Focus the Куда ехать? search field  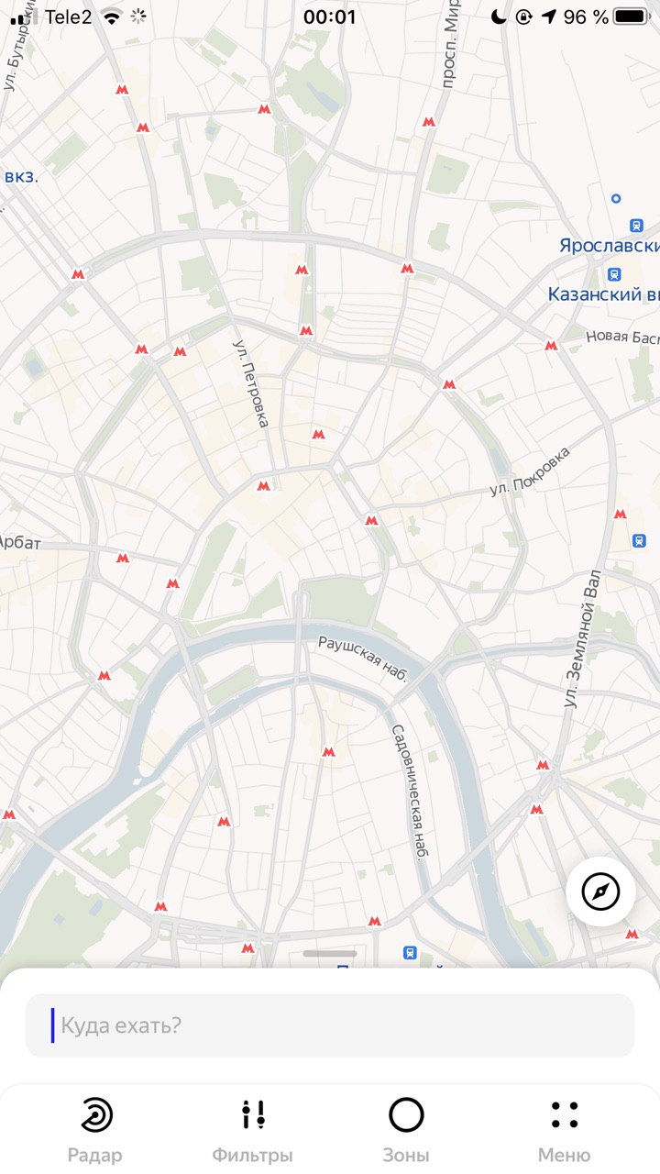click(330, 1025)
